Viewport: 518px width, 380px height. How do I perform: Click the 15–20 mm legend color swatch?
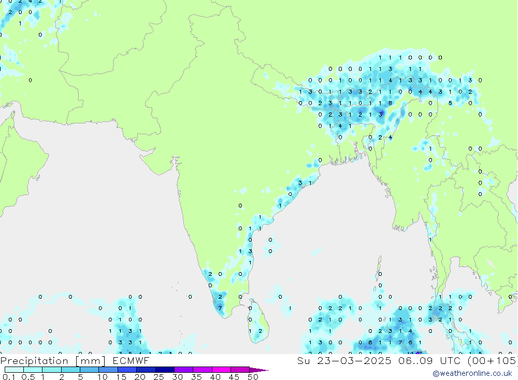[x=127, y=370]
